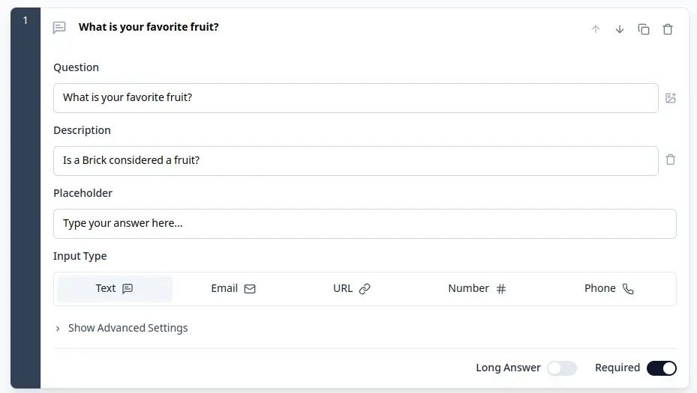The width and height of the screenshot is (697, 393).
Task: Select the Email input type
Action: 233,289
